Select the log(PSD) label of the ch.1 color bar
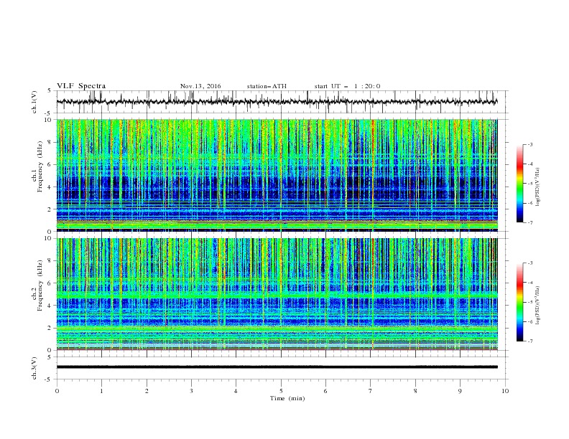 coord(538,187)
